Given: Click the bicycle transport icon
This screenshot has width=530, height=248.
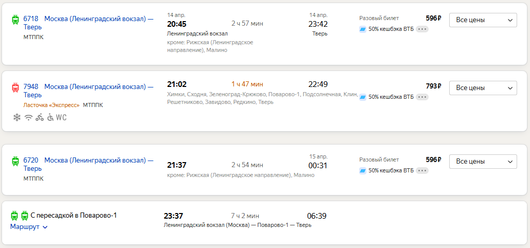Looking at the screenshot, I should point(40,117).
